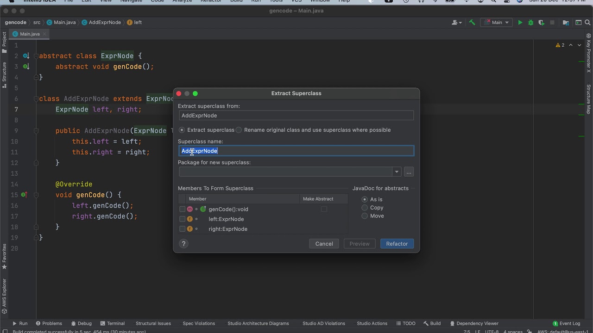Click the implemented-method gutter icon on line 3
593x333 pixels.
tap(26, 67)
